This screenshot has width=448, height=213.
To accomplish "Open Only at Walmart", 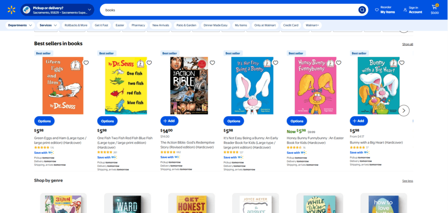I will click(265, 25).
